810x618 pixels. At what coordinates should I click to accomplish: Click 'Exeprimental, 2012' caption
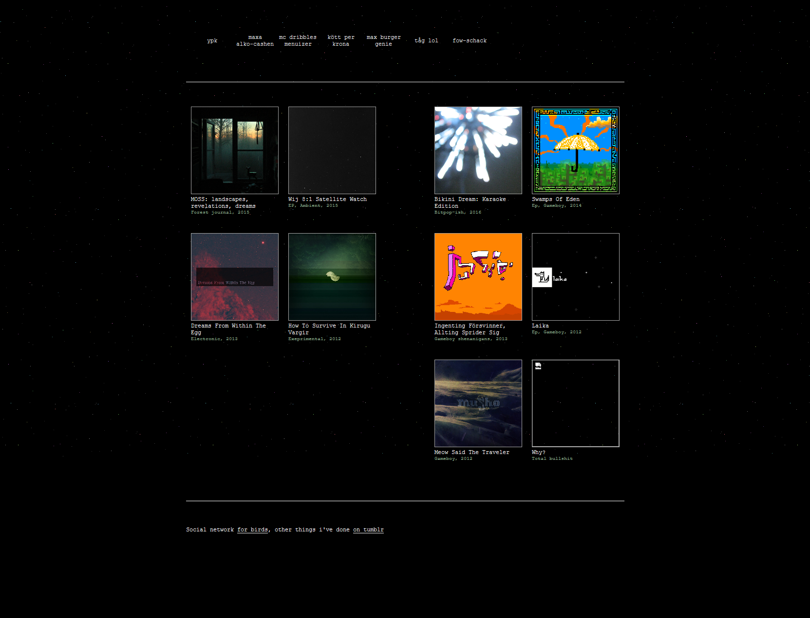click(x=315, y=339)
